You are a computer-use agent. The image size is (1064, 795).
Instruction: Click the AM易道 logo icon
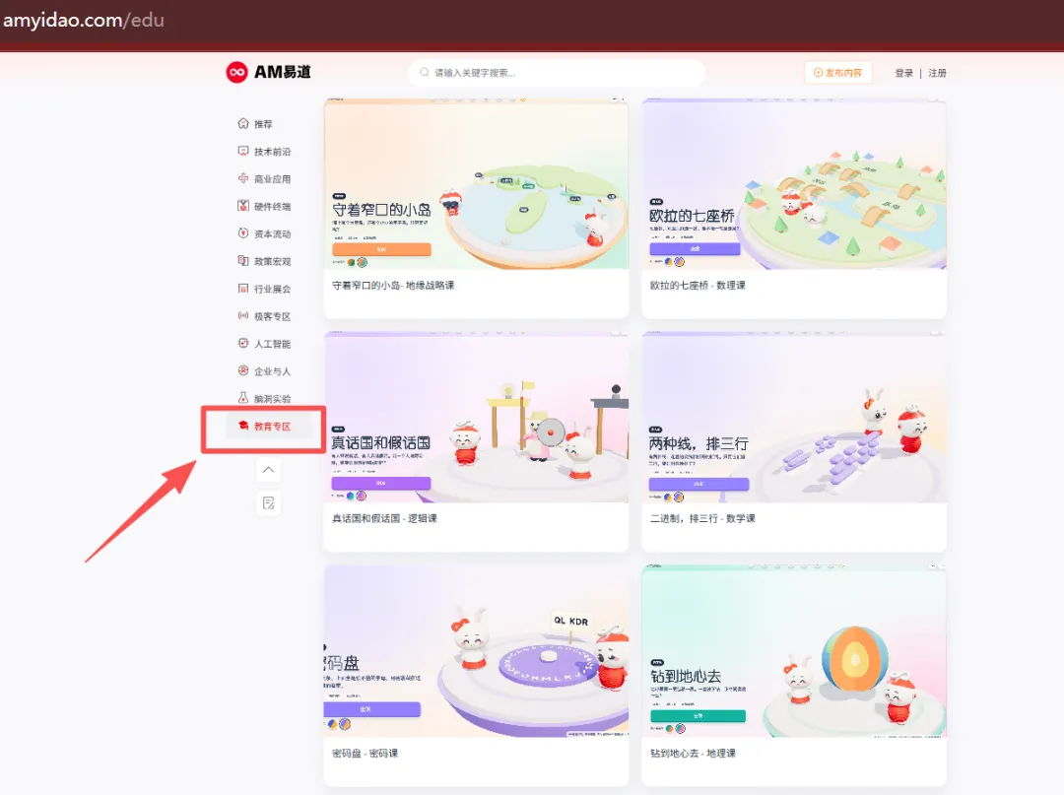pyautogui.click(x=236, y=72)
